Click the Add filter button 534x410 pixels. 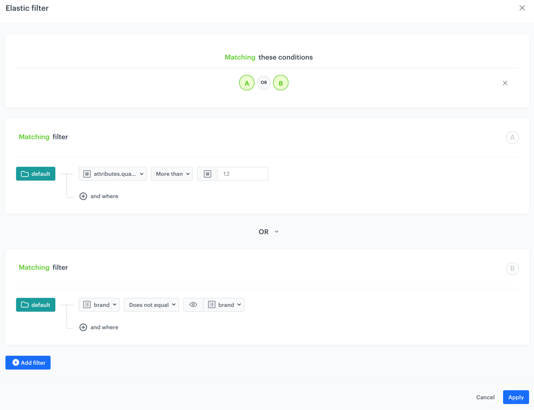(28, 363)
